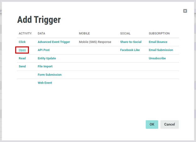196x142 pixels.
Task: Pick the File Import trigger
Action: click(x=45, y=66)
